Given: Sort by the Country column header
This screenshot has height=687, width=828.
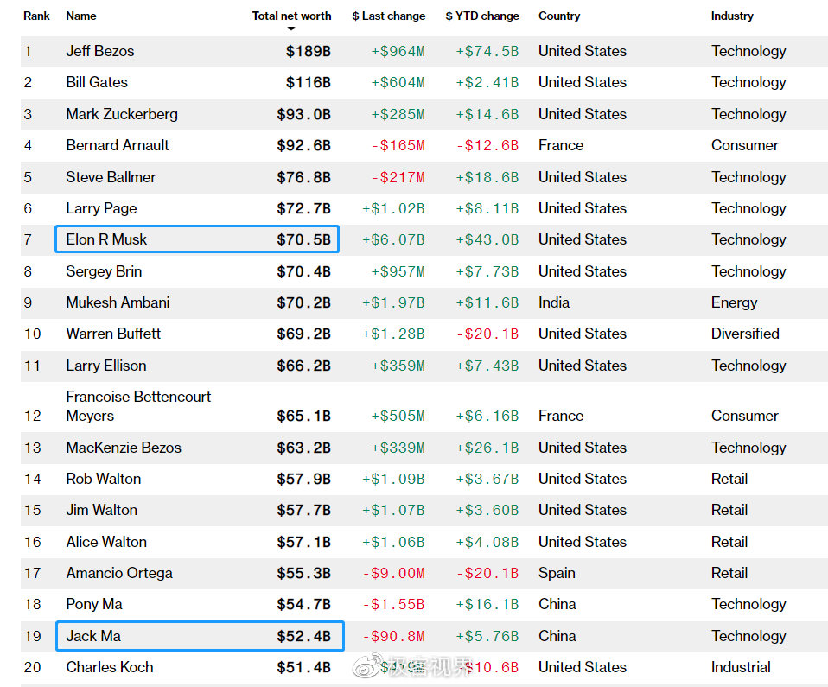Looking at the screenshot, I should (x=559, y=16).
